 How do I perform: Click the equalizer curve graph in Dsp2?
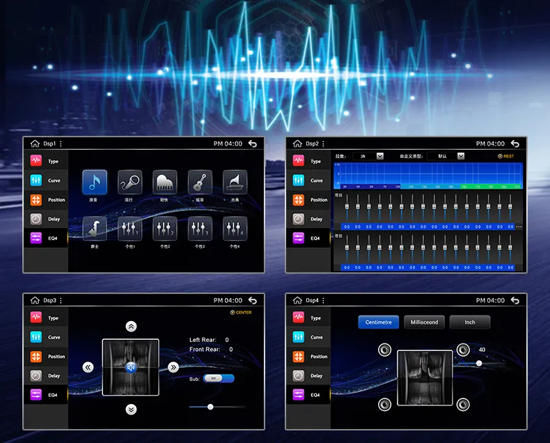(x=428, y=176)
